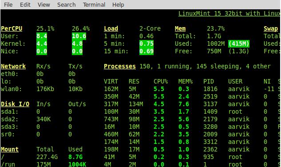The width and height of the screenshot is (281, 167).
Task: Click the Swap section heading
Action: click(271, 29)
